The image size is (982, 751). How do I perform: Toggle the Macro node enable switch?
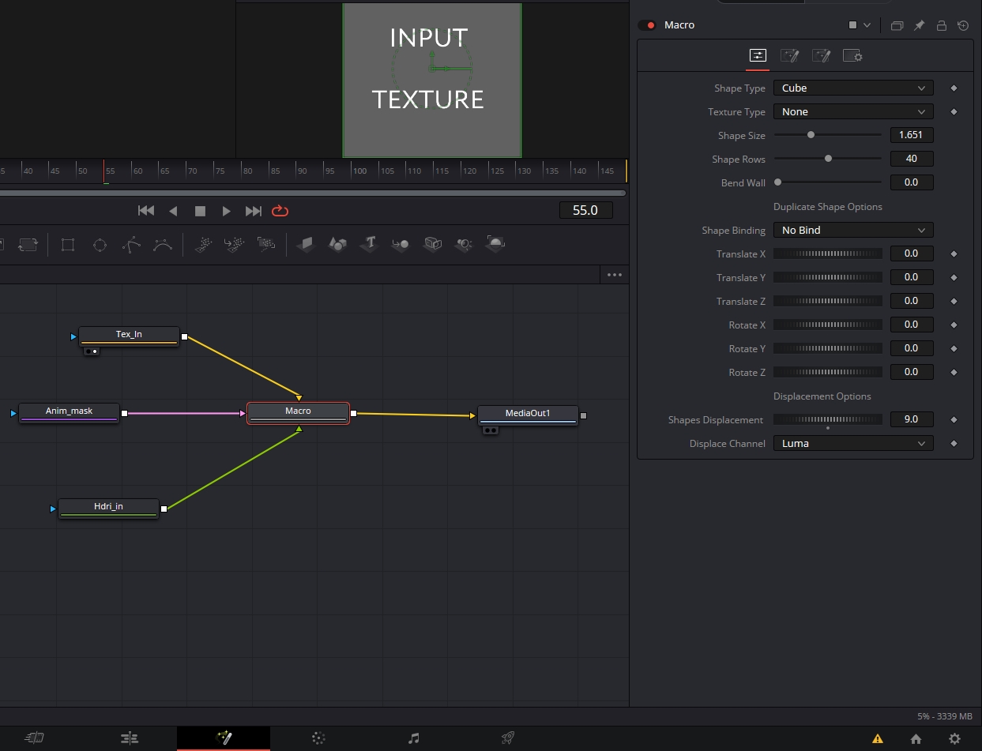click(648, 25)
